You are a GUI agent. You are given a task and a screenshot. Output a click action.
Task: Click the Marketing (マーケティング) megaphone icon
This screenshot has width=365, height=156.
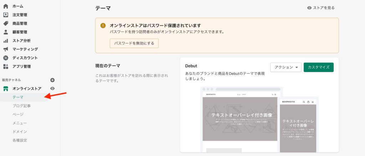coord(6,49)
